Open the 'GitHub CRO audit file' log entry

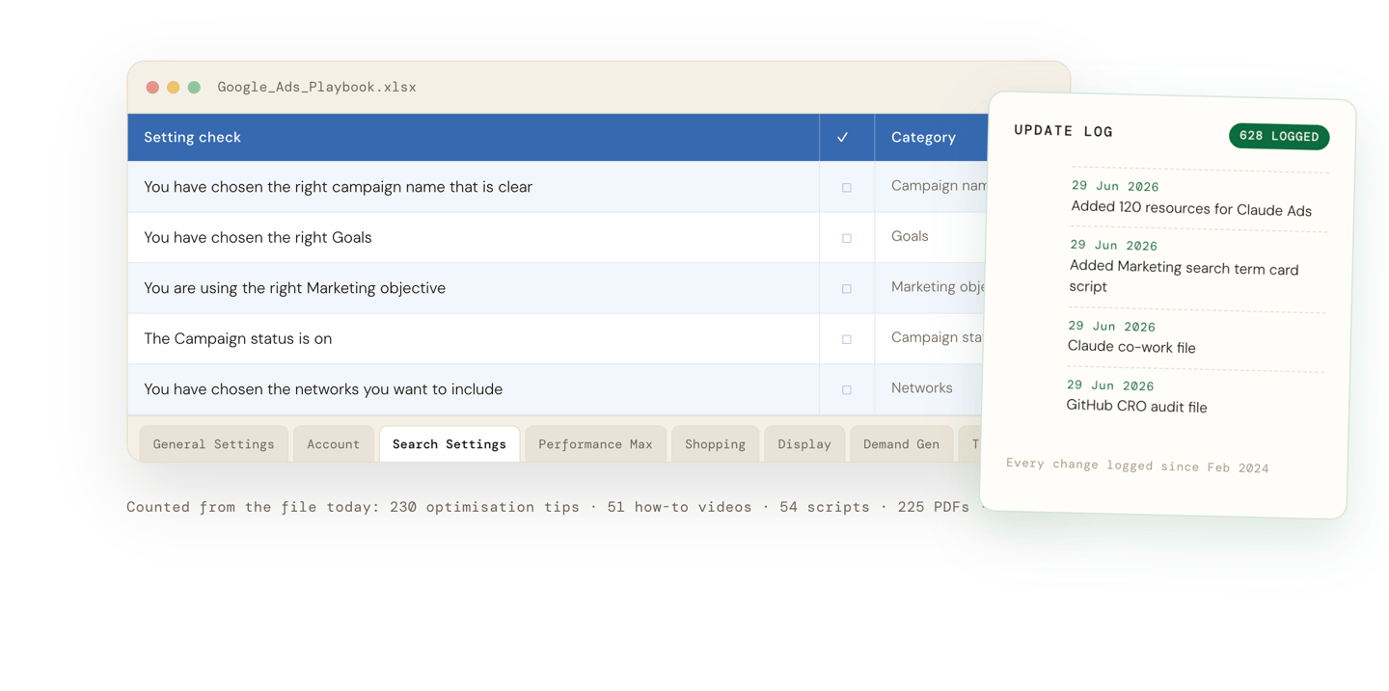click(1136, 407)
